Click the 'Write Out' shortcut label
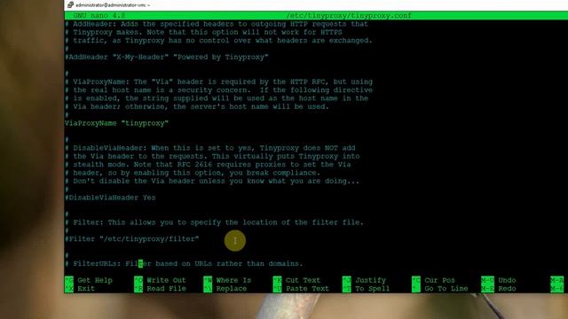Screen dimensions: 568x319 click(166, 280)
